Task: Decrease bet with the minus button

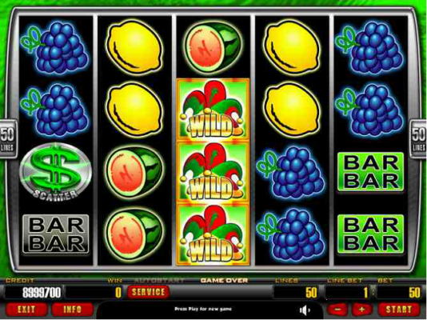Action: coord(337,310)
